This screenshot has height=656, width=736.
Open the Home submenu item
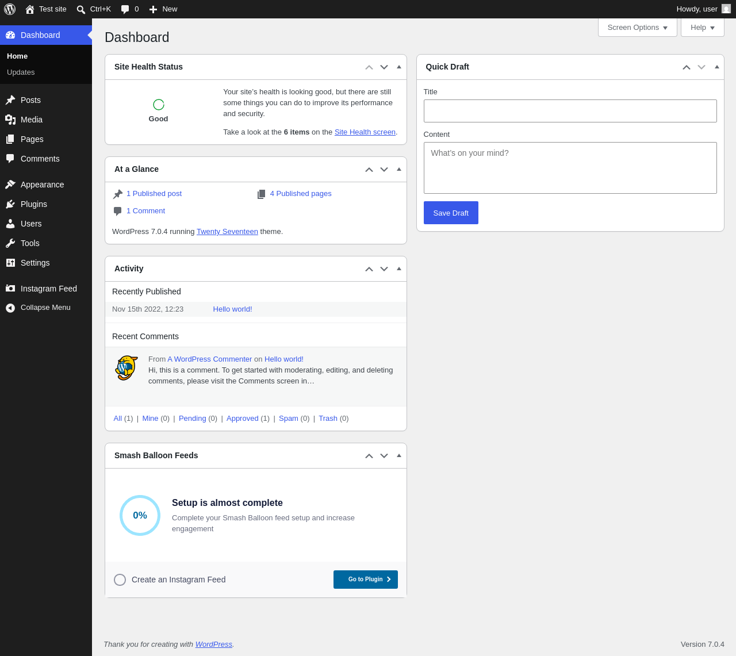(17, 56)
